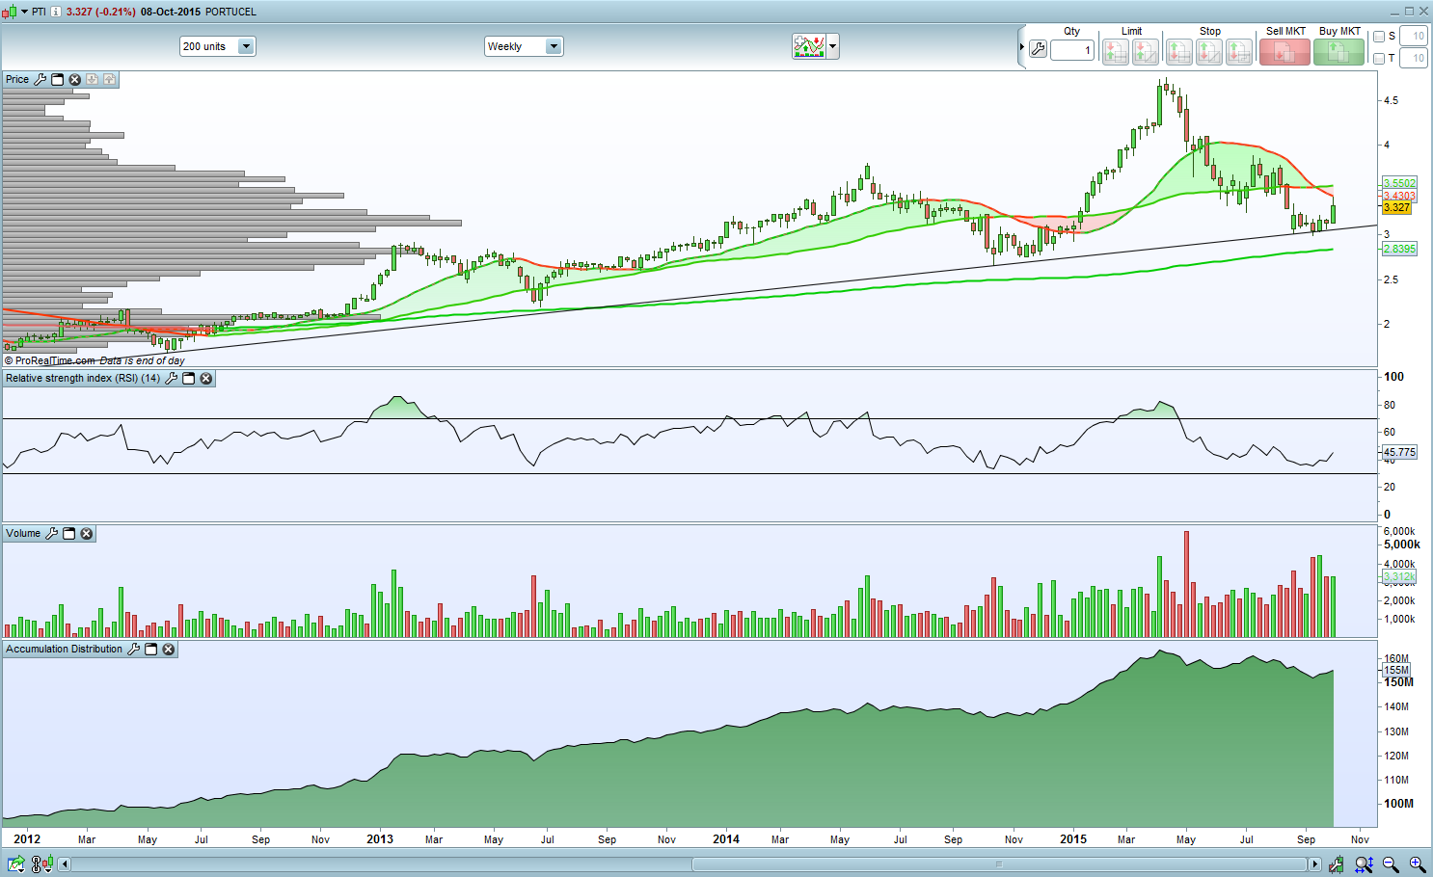Screen dimensions: 1433x877
Task: Enable the T (target) checkbox
Action: pos(1379,59)
